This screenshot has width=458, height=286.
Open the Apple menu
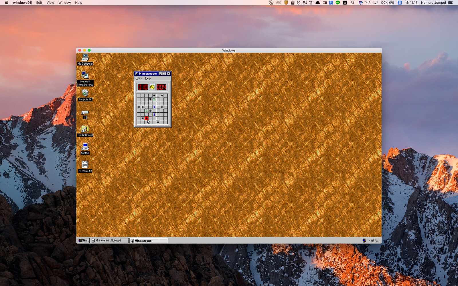click(x=7, y=3)
